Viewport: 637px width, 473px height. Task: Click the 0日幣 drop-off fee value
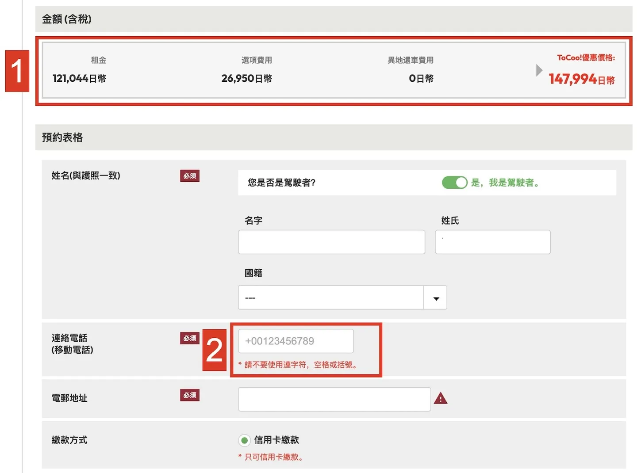point(421,79)
